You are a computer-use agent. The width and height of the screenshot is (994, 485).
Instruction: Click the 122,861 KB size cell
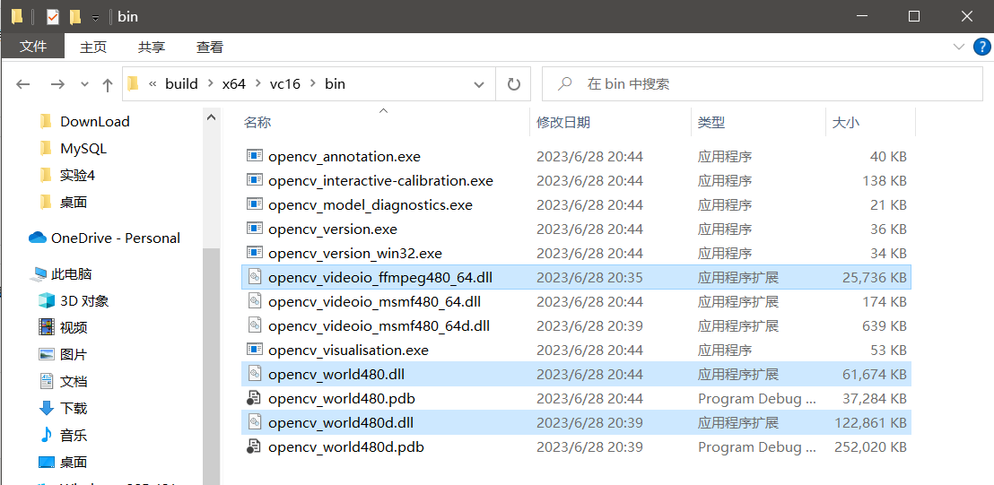870,422
